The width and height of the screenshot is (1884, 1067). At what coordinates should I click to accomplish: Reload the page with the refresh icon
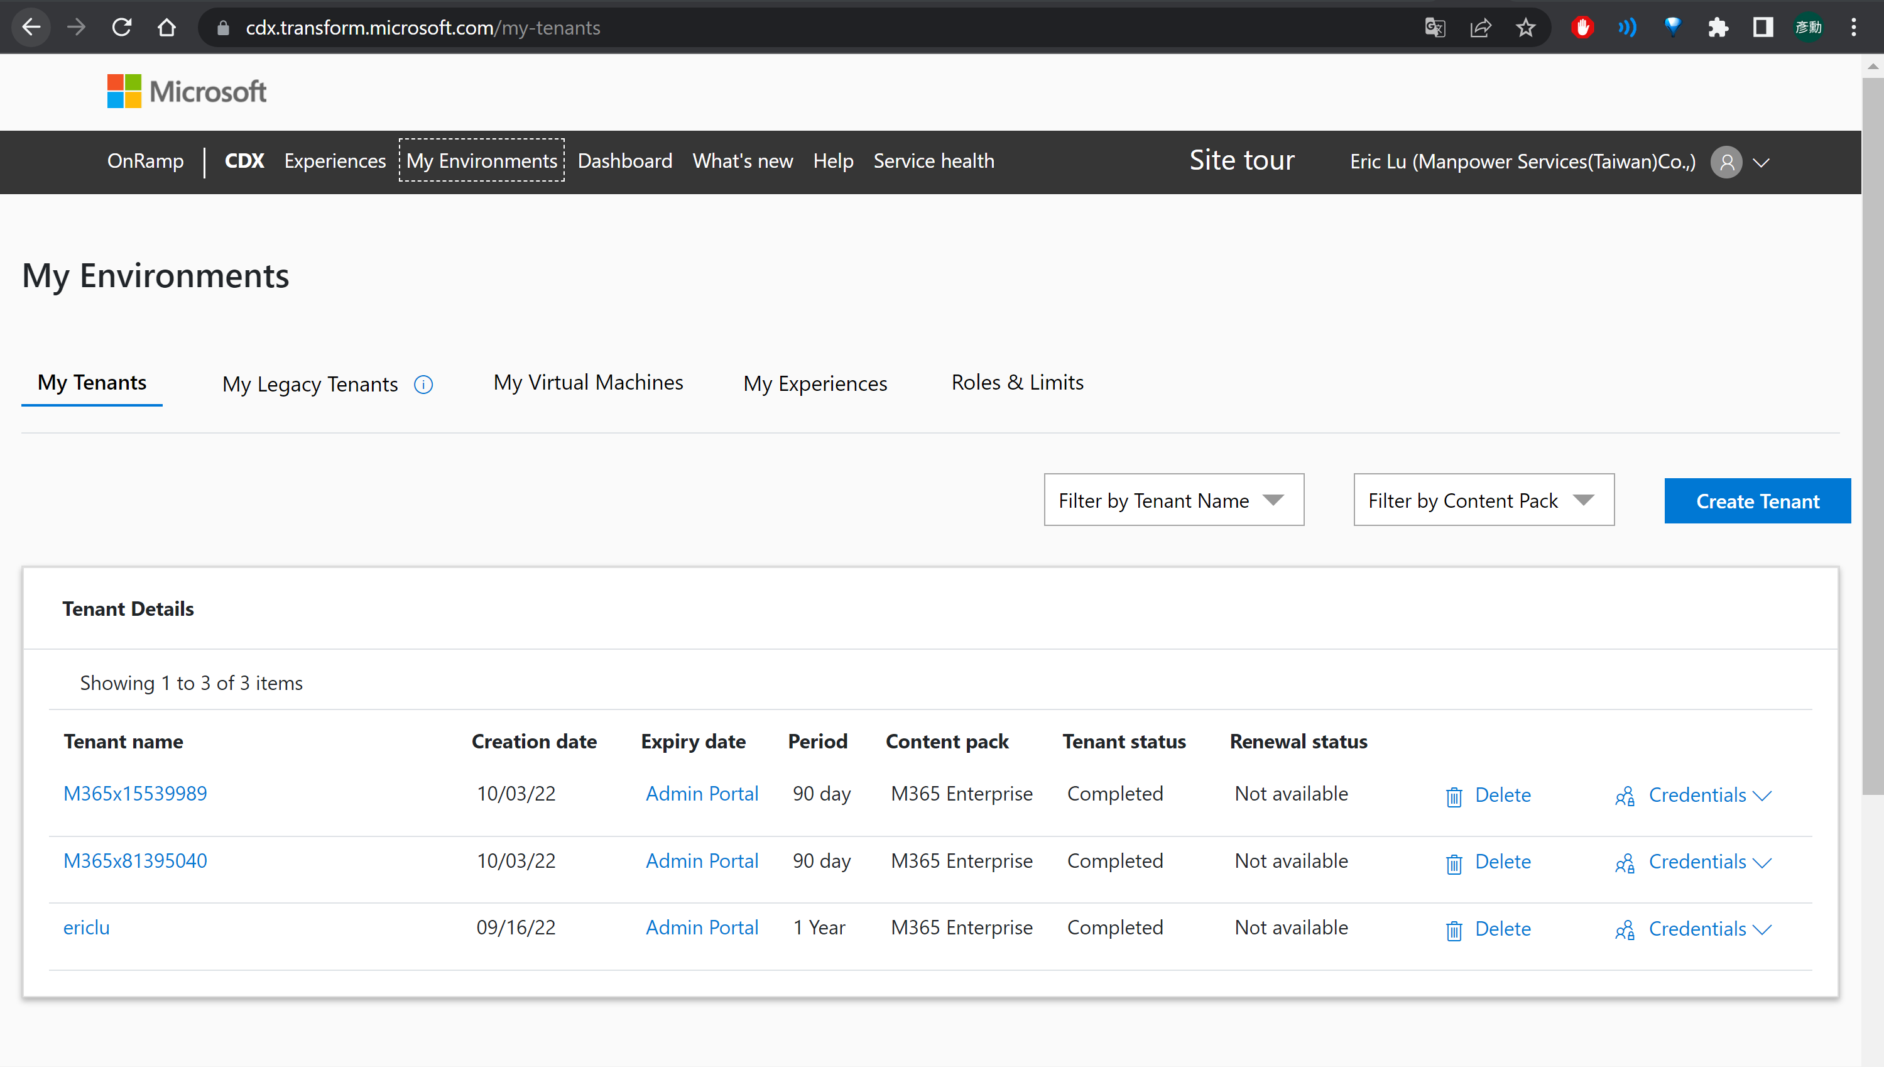click(x=122, y=28)
